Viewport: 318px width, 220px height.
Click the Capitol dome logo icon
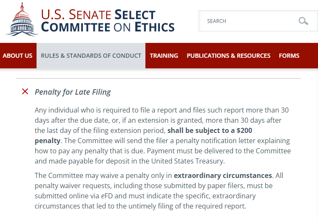click(x=22, y=20)
